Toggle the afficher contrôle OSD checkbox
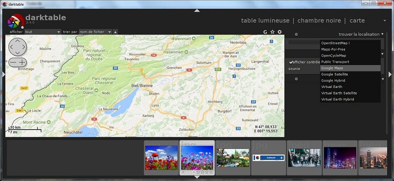 tap(291, 62)
